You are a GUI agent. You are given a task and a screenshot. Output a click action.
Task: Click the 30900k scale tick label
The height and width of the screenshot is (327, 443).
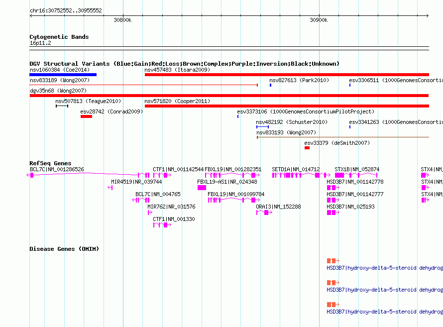(x=319, y=20)
